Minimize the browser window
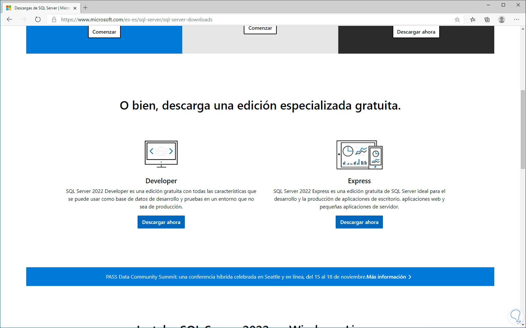Image resolution: width=526 pixels, height=328 pixels. click(488, 5)
